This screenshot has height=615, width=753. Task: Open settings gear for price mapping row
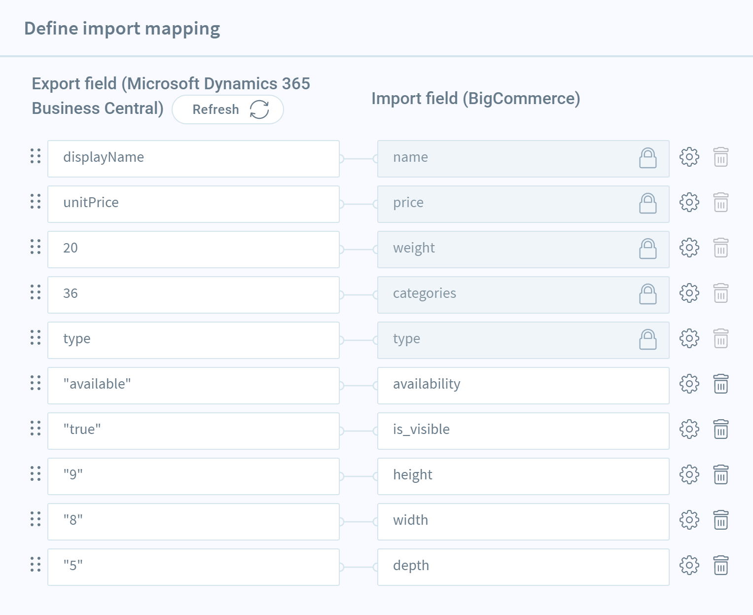click(x=689, y=203)
